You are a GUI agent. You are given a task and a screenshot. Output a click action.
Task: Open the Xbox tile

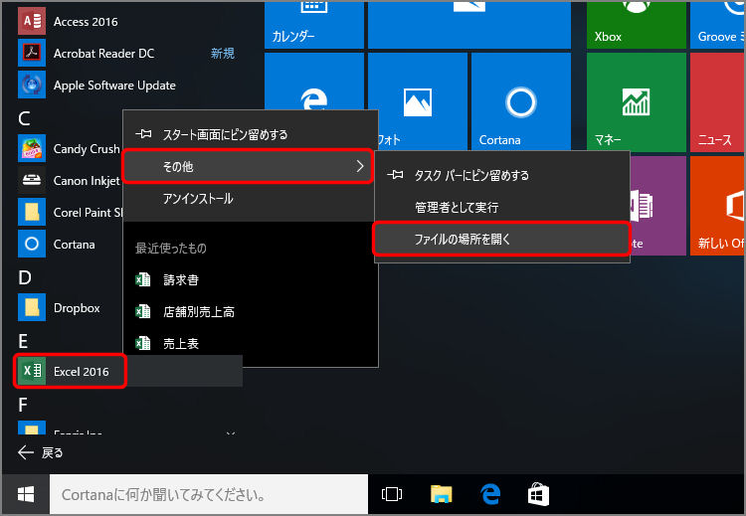point(637,24)
